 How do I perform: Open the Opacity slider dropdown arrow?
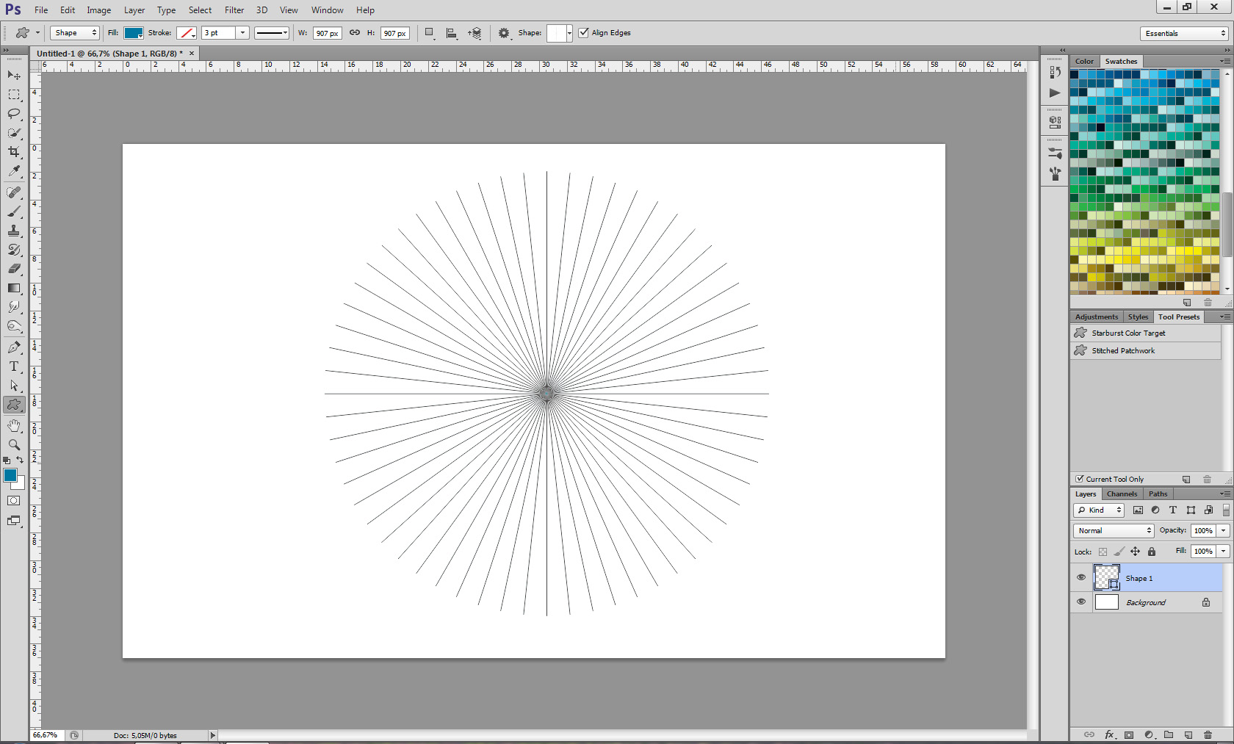point(1224,530)
